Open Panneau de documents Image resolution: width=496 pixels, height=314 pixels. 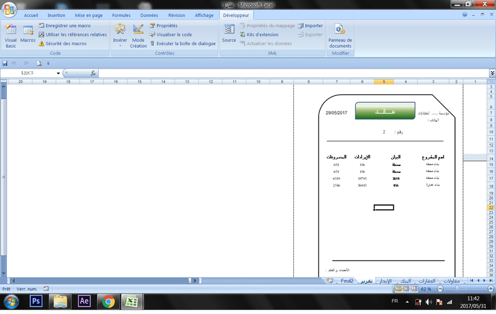click(x=340, y=35)
